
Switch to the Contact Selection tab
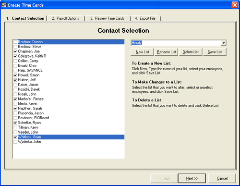pos(25,18)
